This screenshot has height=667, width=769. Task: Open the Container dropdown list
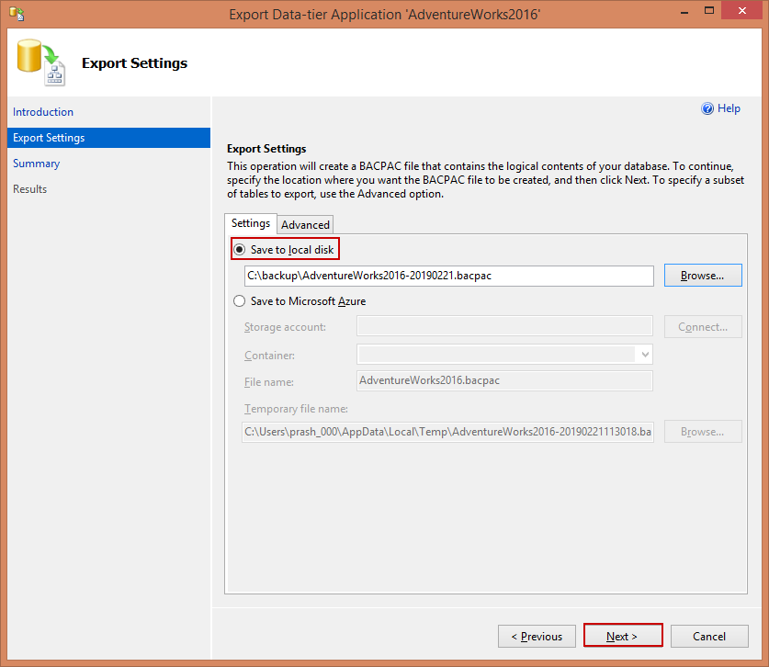pyautogui.click(x=645, y=355)
